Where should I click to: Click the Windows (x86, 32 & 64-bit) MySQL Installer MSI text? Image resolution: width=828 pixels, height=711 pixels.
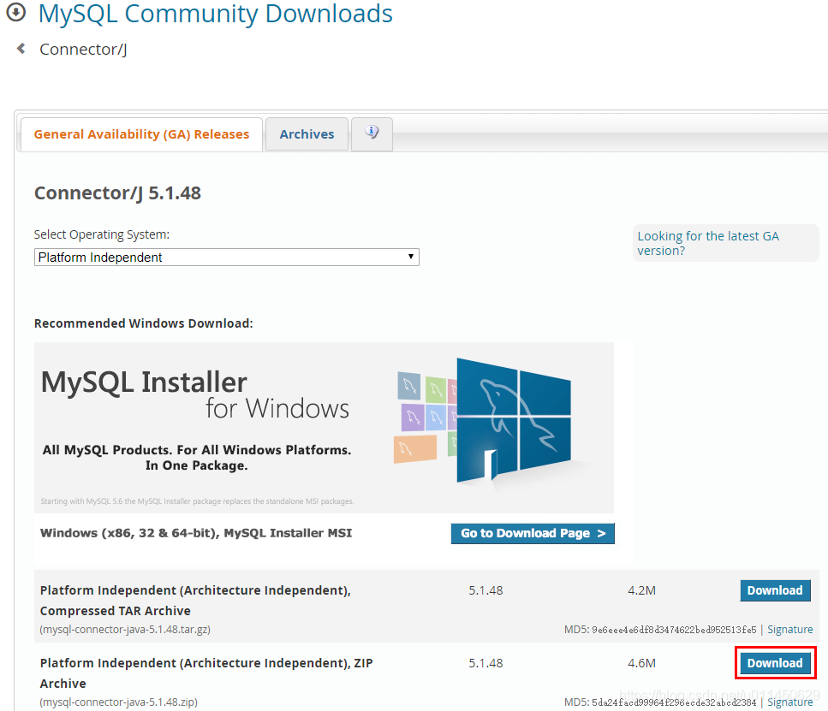point(196,533)
